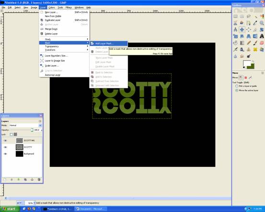Click the green foreground color swatch

point(250,66)
